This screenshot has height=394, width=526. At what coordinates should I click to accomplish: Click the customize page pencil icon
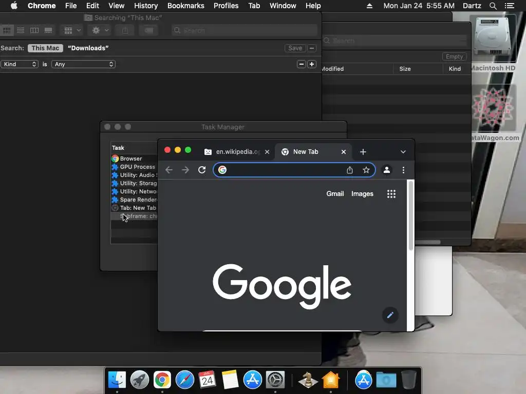pos(390,315)
